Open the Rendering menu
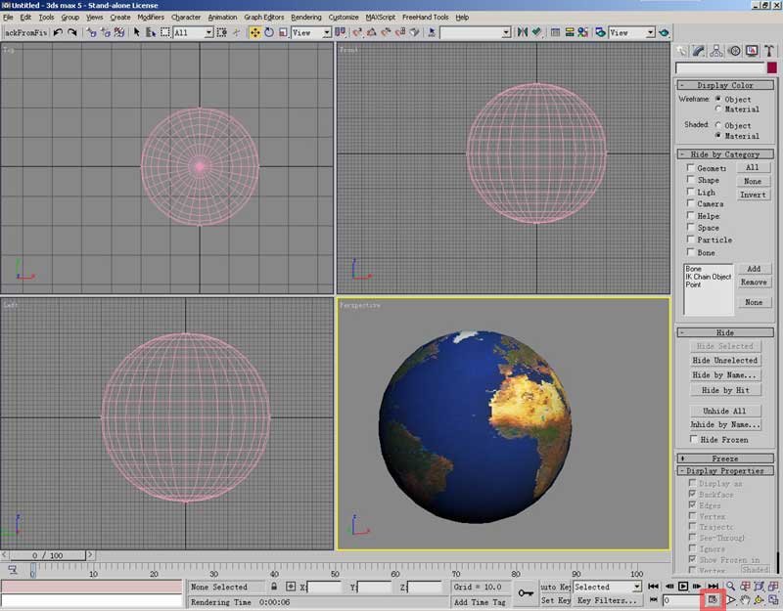Image resolution: width=783 pixels, height=611 pixels. [305, 18]
